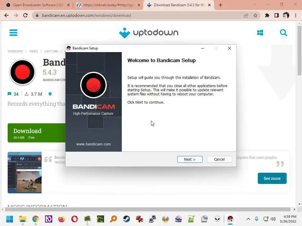Open the clock and date flyout
302x226 pixels.
click(288, 219)
